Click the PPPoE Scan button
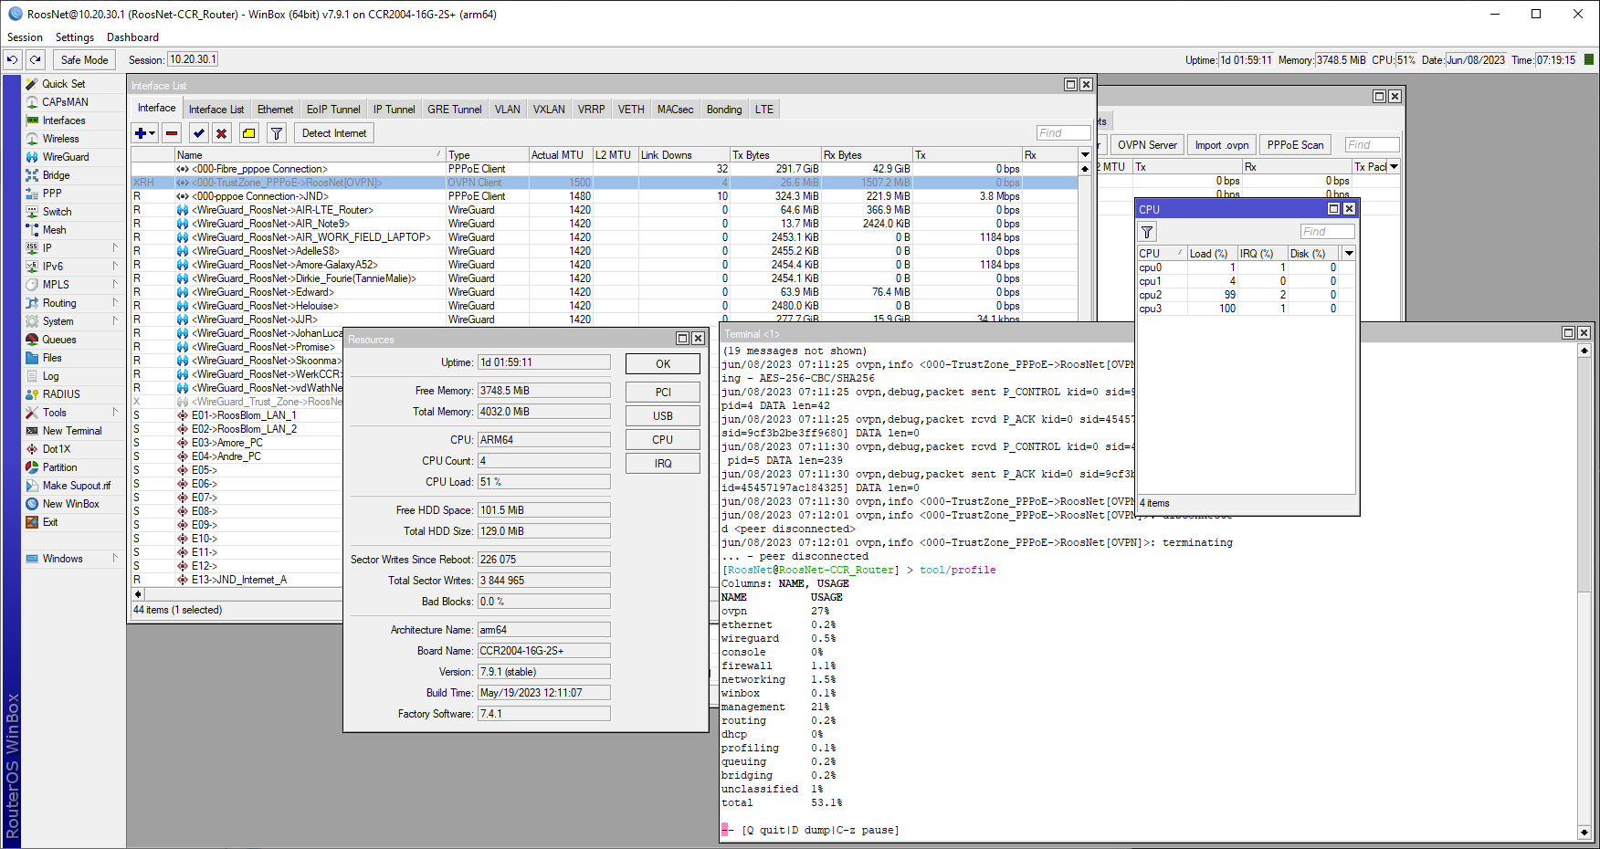 (1294, 144)
